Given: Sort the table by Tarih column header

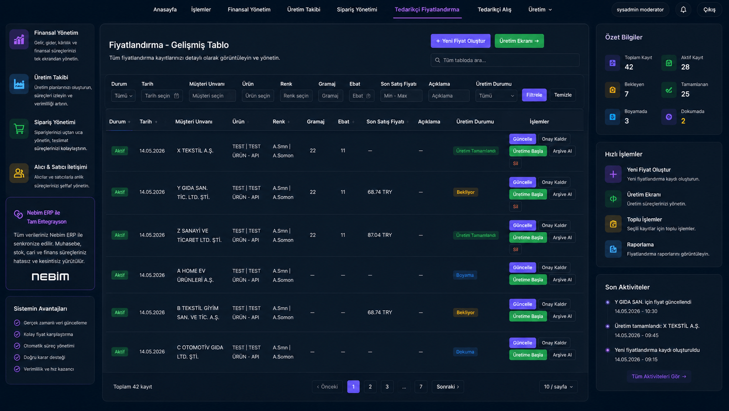Looking at the screenshot, I should click(x=149, y=122).
